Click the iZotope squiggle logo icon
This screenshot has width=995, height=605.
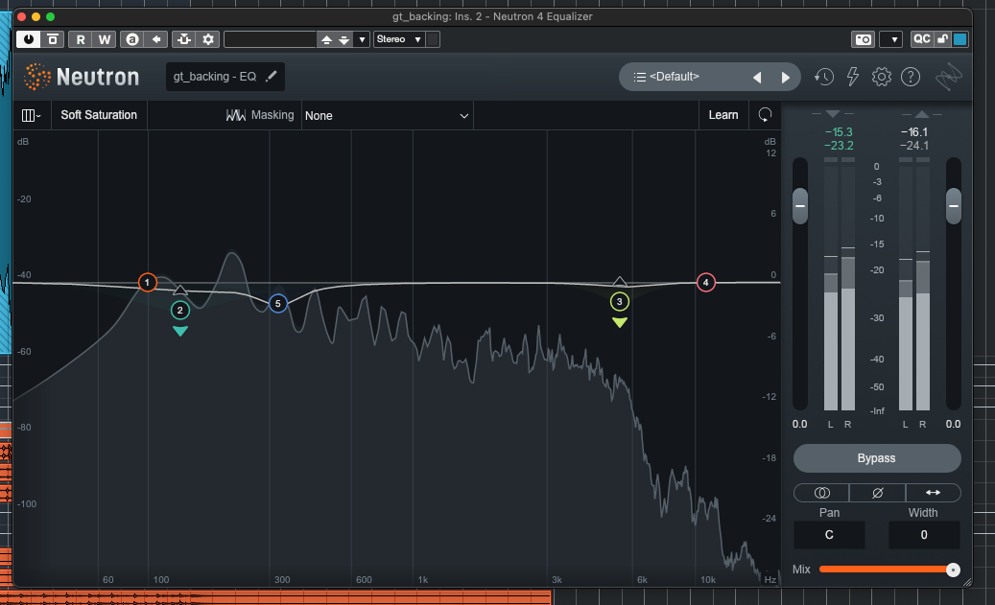[949, 78]
